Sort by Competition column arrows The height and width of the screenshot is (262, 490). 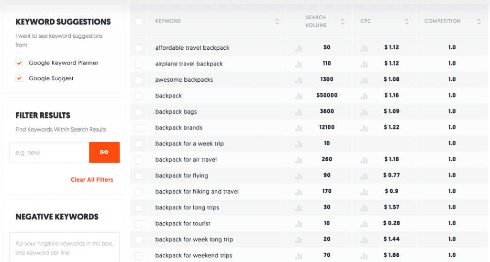click(479, 21)
